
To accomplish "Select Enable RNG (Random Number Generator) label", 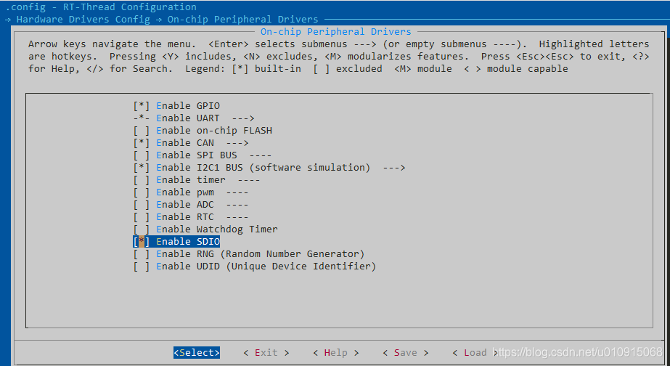I will (x=260, y=254).
